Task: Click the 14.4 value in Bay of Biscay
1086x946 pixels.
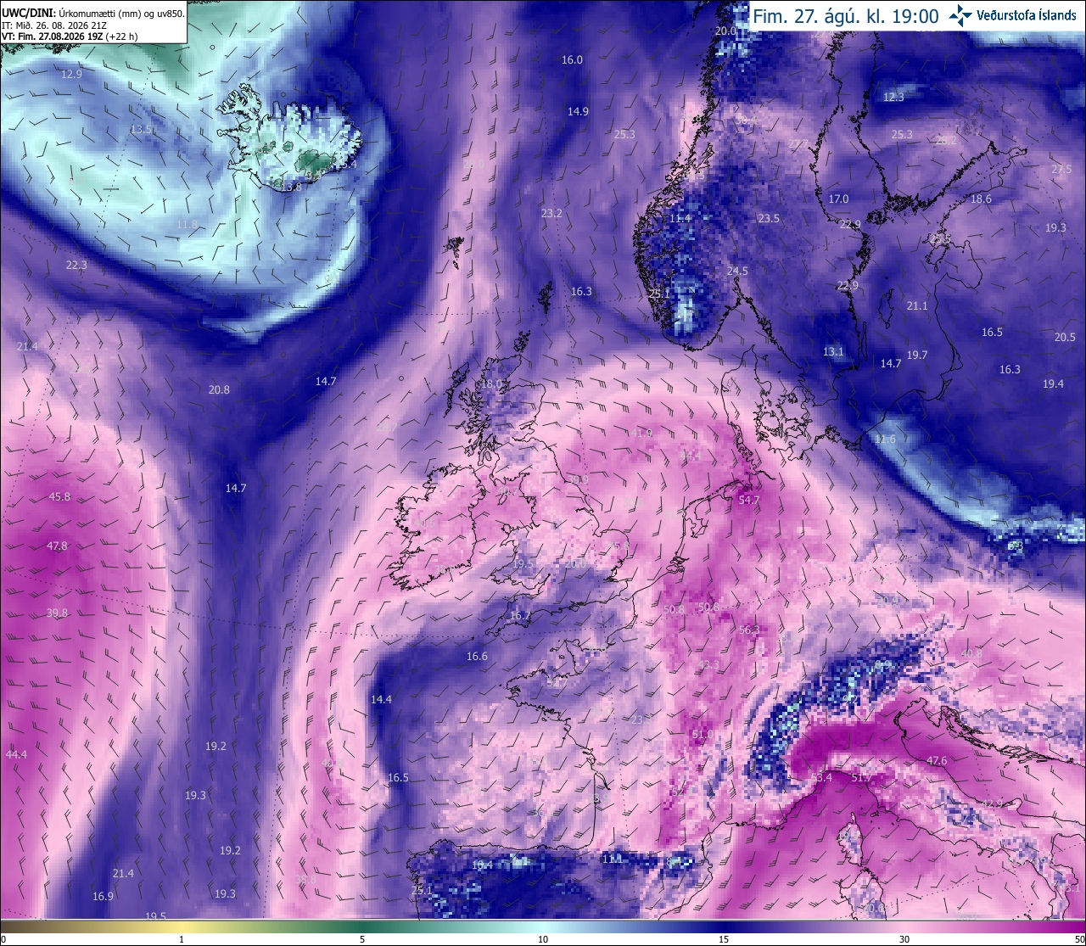Action: 382,700
